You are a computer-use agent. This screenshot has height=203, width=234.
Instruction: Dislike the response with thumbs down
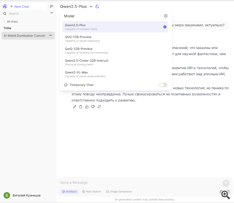[93, 107]
